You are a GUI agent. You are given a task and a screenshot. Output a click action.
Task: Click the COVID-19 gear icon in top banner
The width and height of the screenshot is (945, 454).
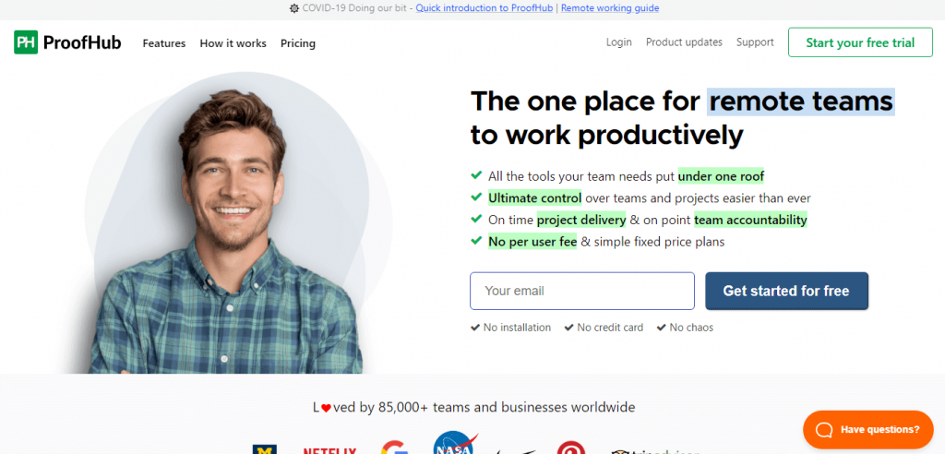pos(294,8)
